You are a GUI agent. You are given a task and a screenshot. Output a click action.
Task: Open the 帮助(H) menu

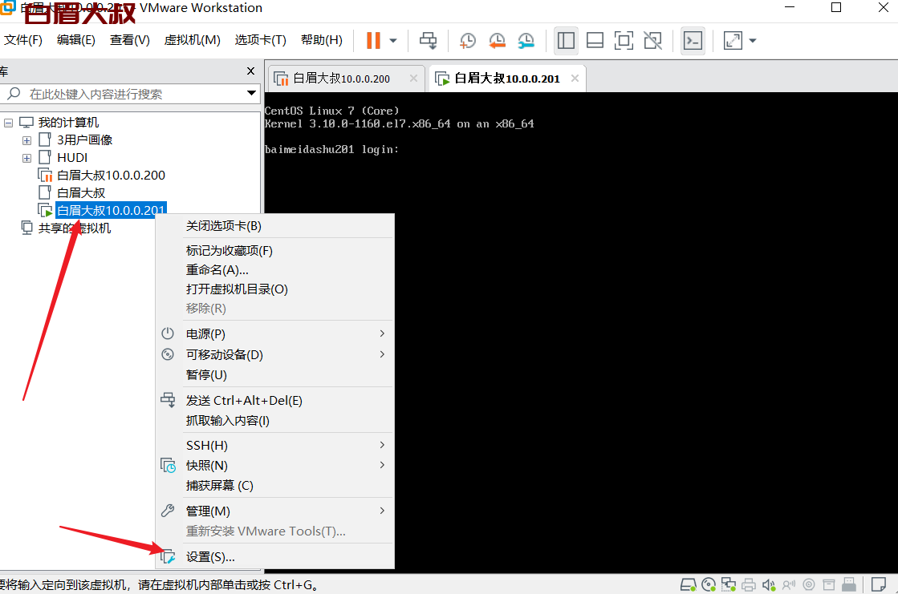(x=322, y=40)
